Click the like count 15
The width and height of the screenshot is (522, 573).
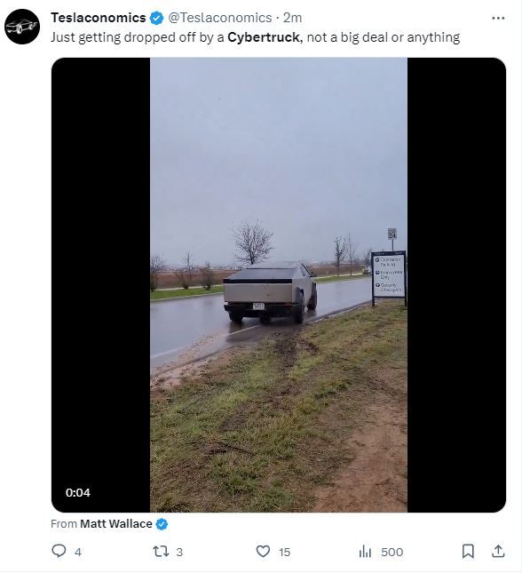[x=284, y=552]
